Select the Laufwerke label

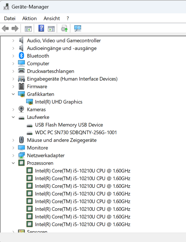(x=38, y=117)
